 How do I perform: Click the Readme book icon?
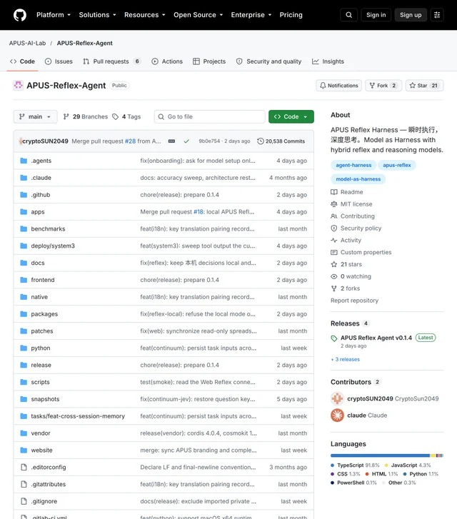click(333, 192)
